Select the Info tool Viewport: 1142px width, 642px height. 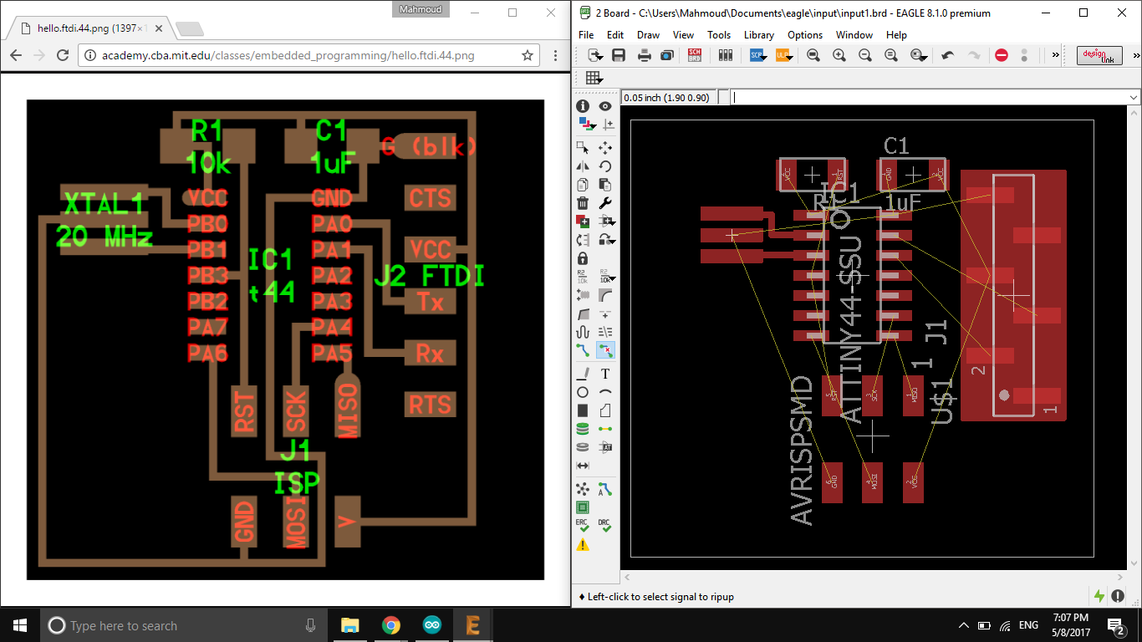[x=583, y=106]
